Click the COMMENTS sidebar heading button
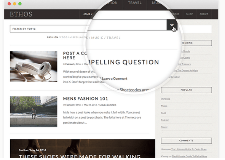The height and width of the screenshot is (160, 225). (186, 141)
